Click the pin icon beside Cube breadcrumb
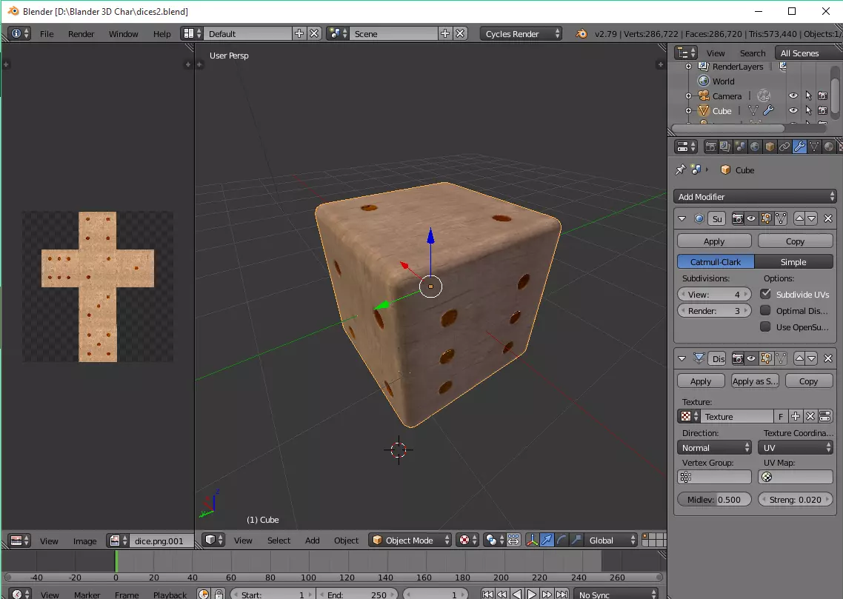Viewport: 843px width, 599px height. point(680,170)
